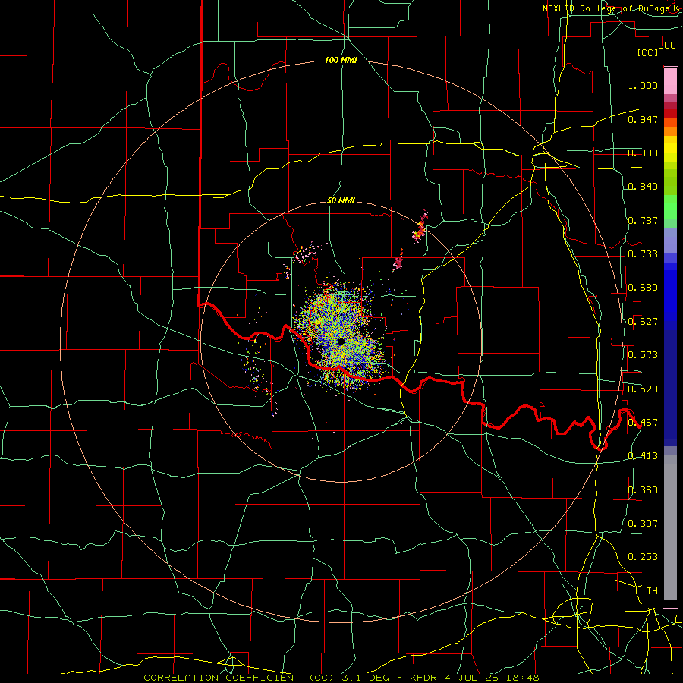
Task: Pick the gray lower color bar segment
Action: pos(670,527)
